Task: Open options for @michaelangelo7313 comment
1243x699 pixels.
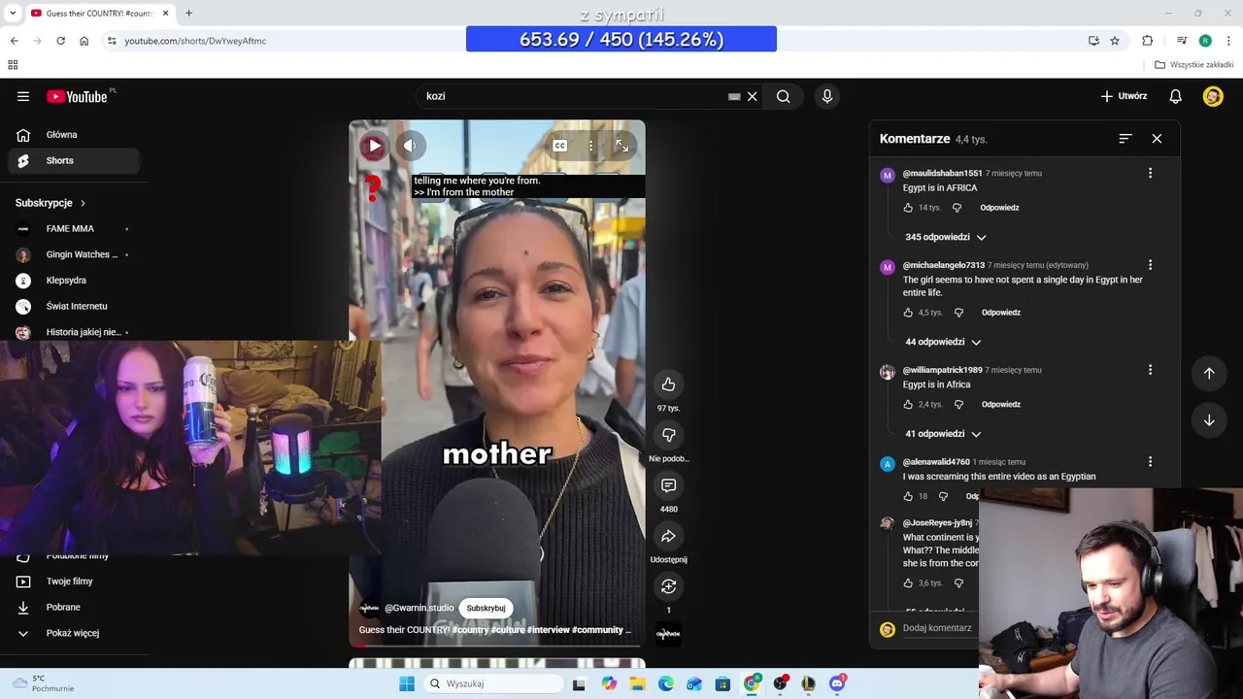Action: click(x=1150, y=265)
